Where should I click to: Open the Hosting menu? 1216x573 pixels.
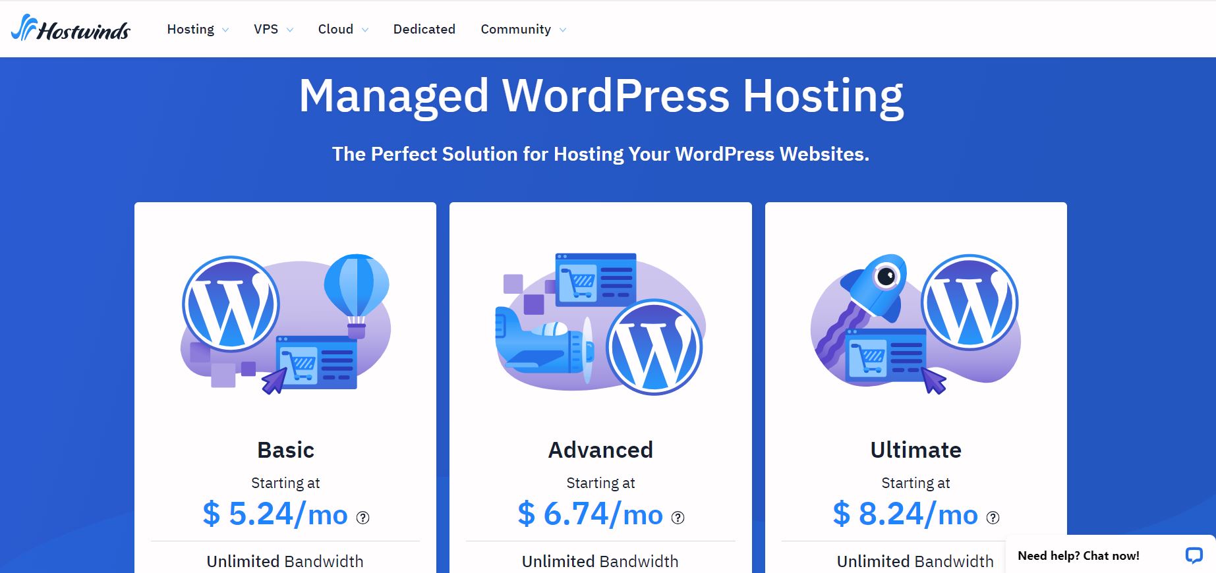190,29
